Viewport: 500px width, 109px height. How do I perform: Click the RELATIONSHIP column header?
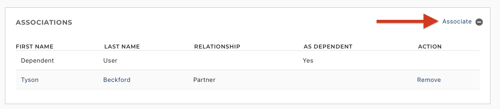point(217,46)
